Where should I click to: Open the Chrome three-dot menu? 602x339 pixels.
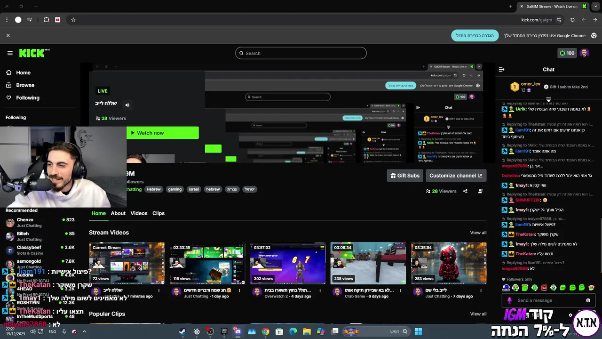(7, 20)
